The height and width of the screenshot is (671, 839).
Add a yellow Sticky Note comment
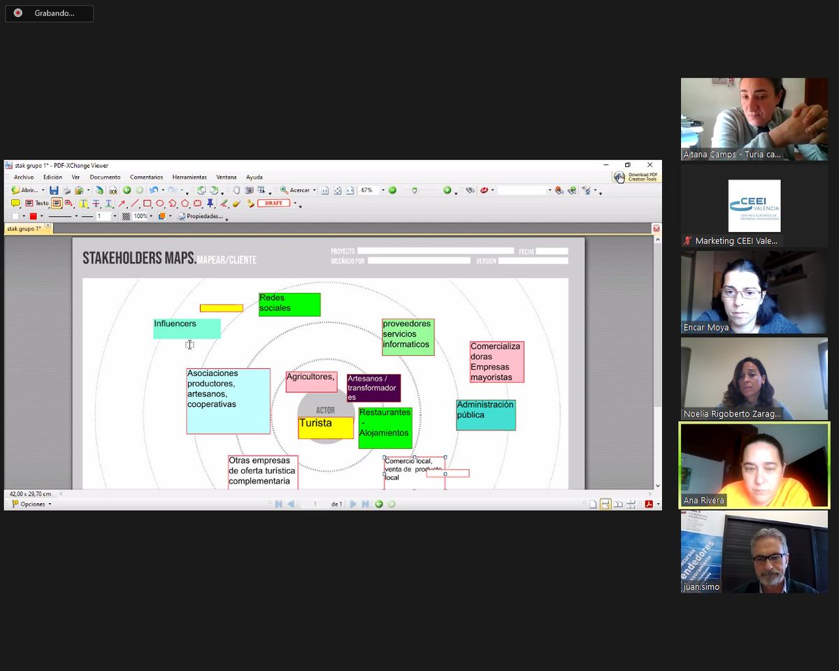click(x=15, y=203)
